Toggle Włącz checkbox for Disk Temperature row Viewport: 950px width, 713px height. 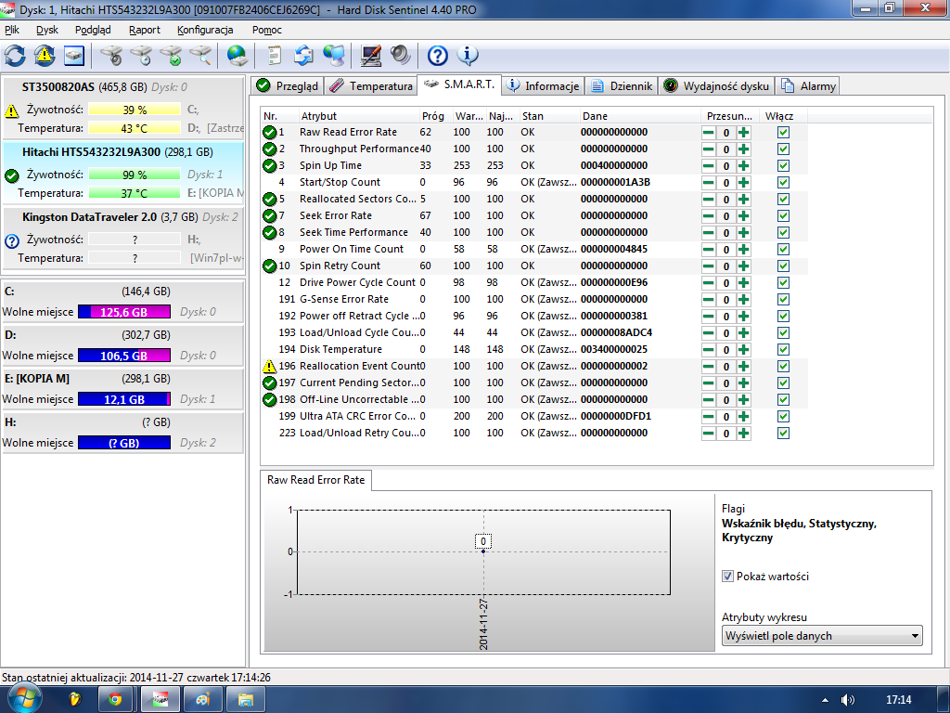pos(783,349)
